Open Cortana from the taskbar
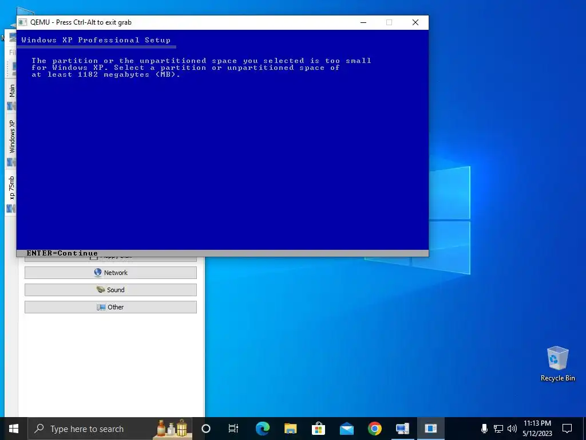Viewport: 586px width, 440px height. [206, 429]
